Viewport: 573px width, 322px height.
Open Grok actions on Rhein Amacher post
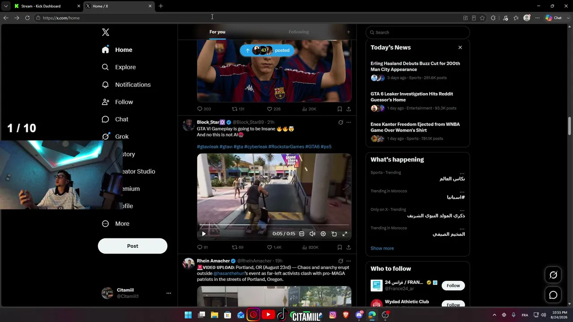341,261
